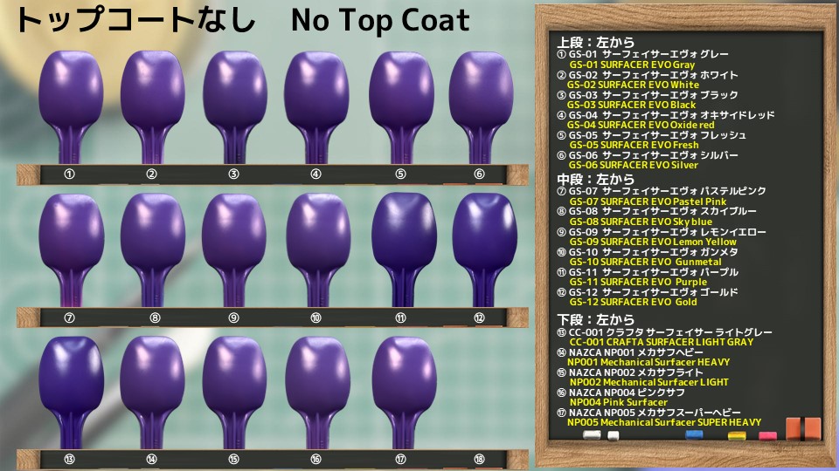Select the spoon above shelf label ⑦

pos(71,250)
